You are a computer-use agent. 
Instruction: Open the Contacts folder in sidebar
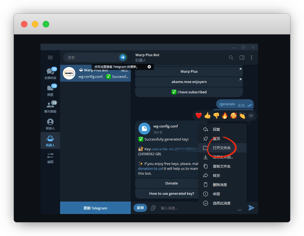click(50, 124)
